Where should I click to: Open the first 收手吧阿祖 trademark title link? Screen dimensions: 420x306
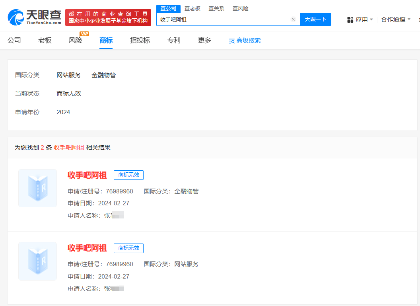coord(87,175)
